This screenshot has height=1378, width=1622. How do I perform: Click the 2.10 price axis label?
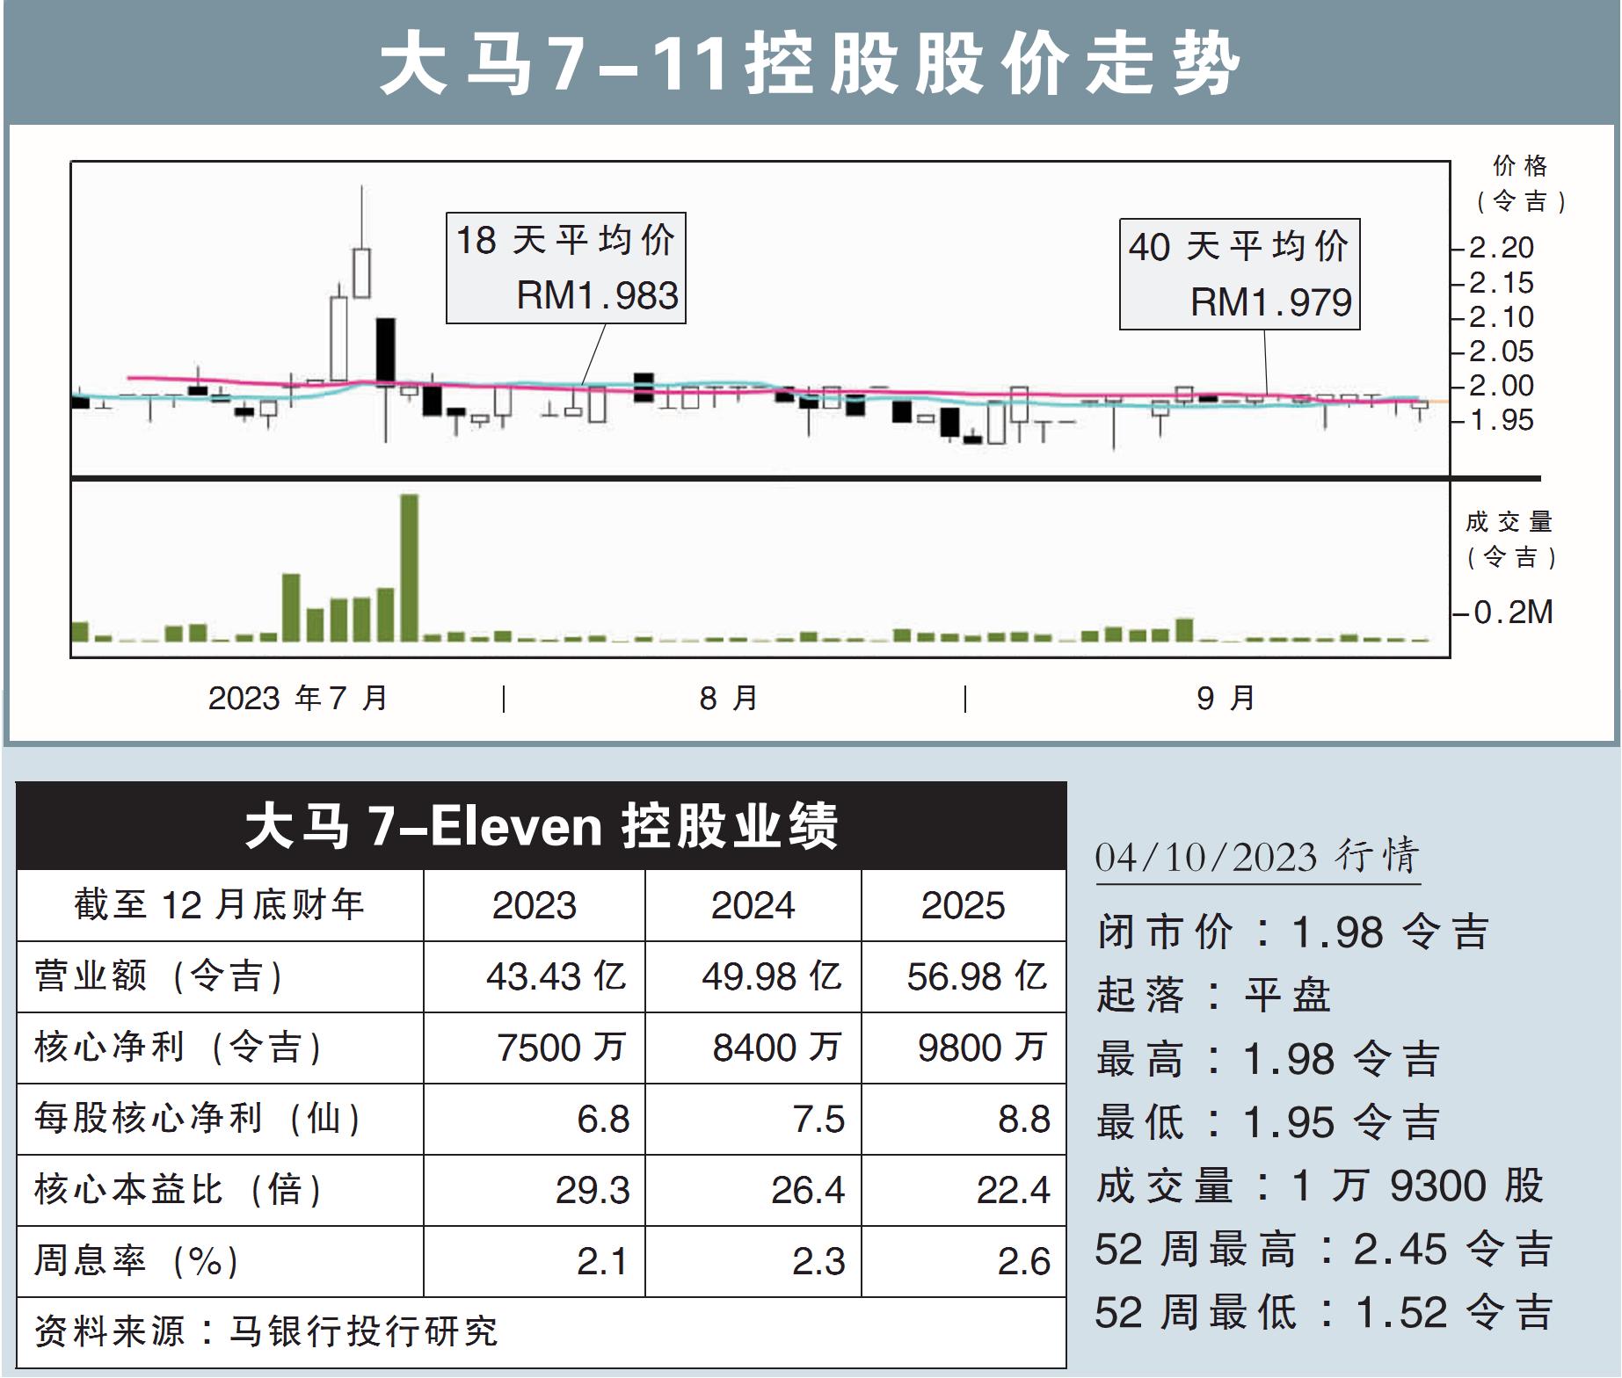pos(1501,317)
